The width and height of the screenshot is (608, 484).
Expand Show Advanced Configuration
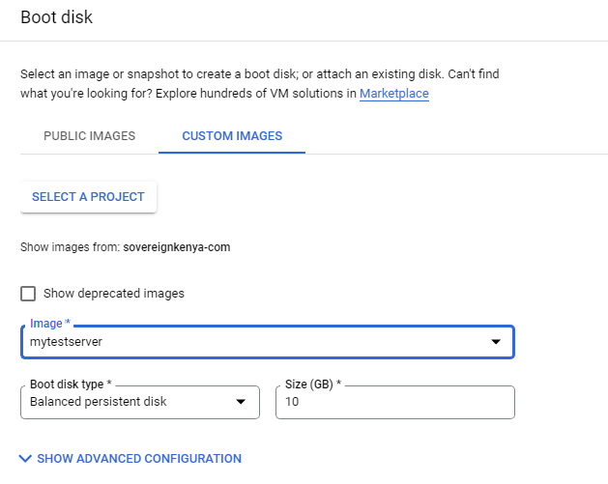(130, 459)
